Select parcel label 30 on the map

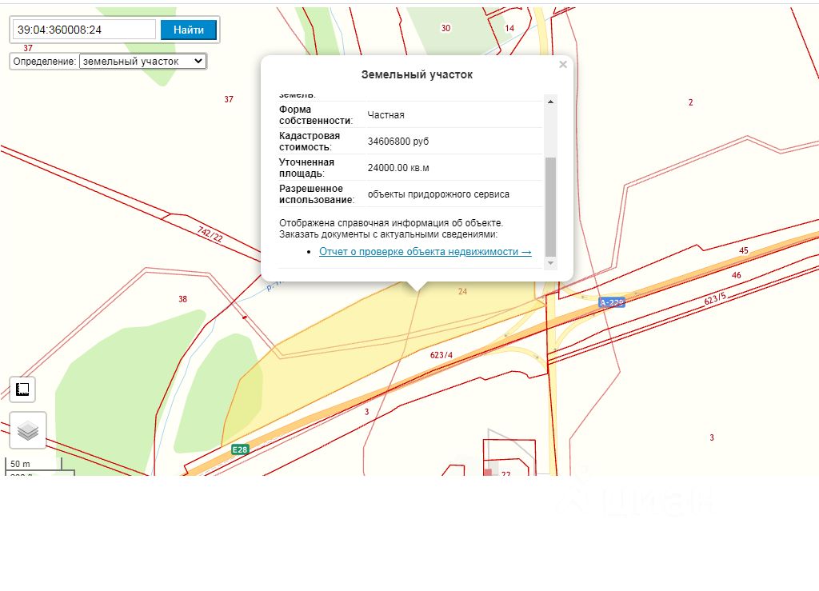[445, 28]
